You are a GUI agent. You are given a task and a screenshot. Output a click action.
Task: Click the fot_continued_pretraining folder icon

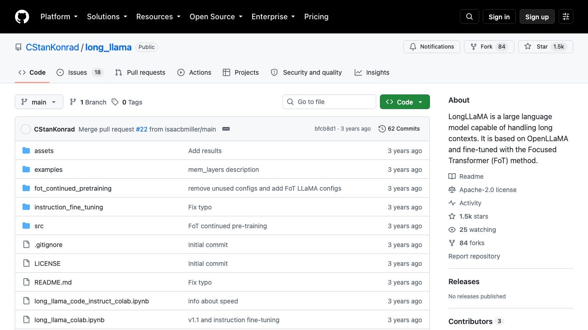[x=26, y=188]
